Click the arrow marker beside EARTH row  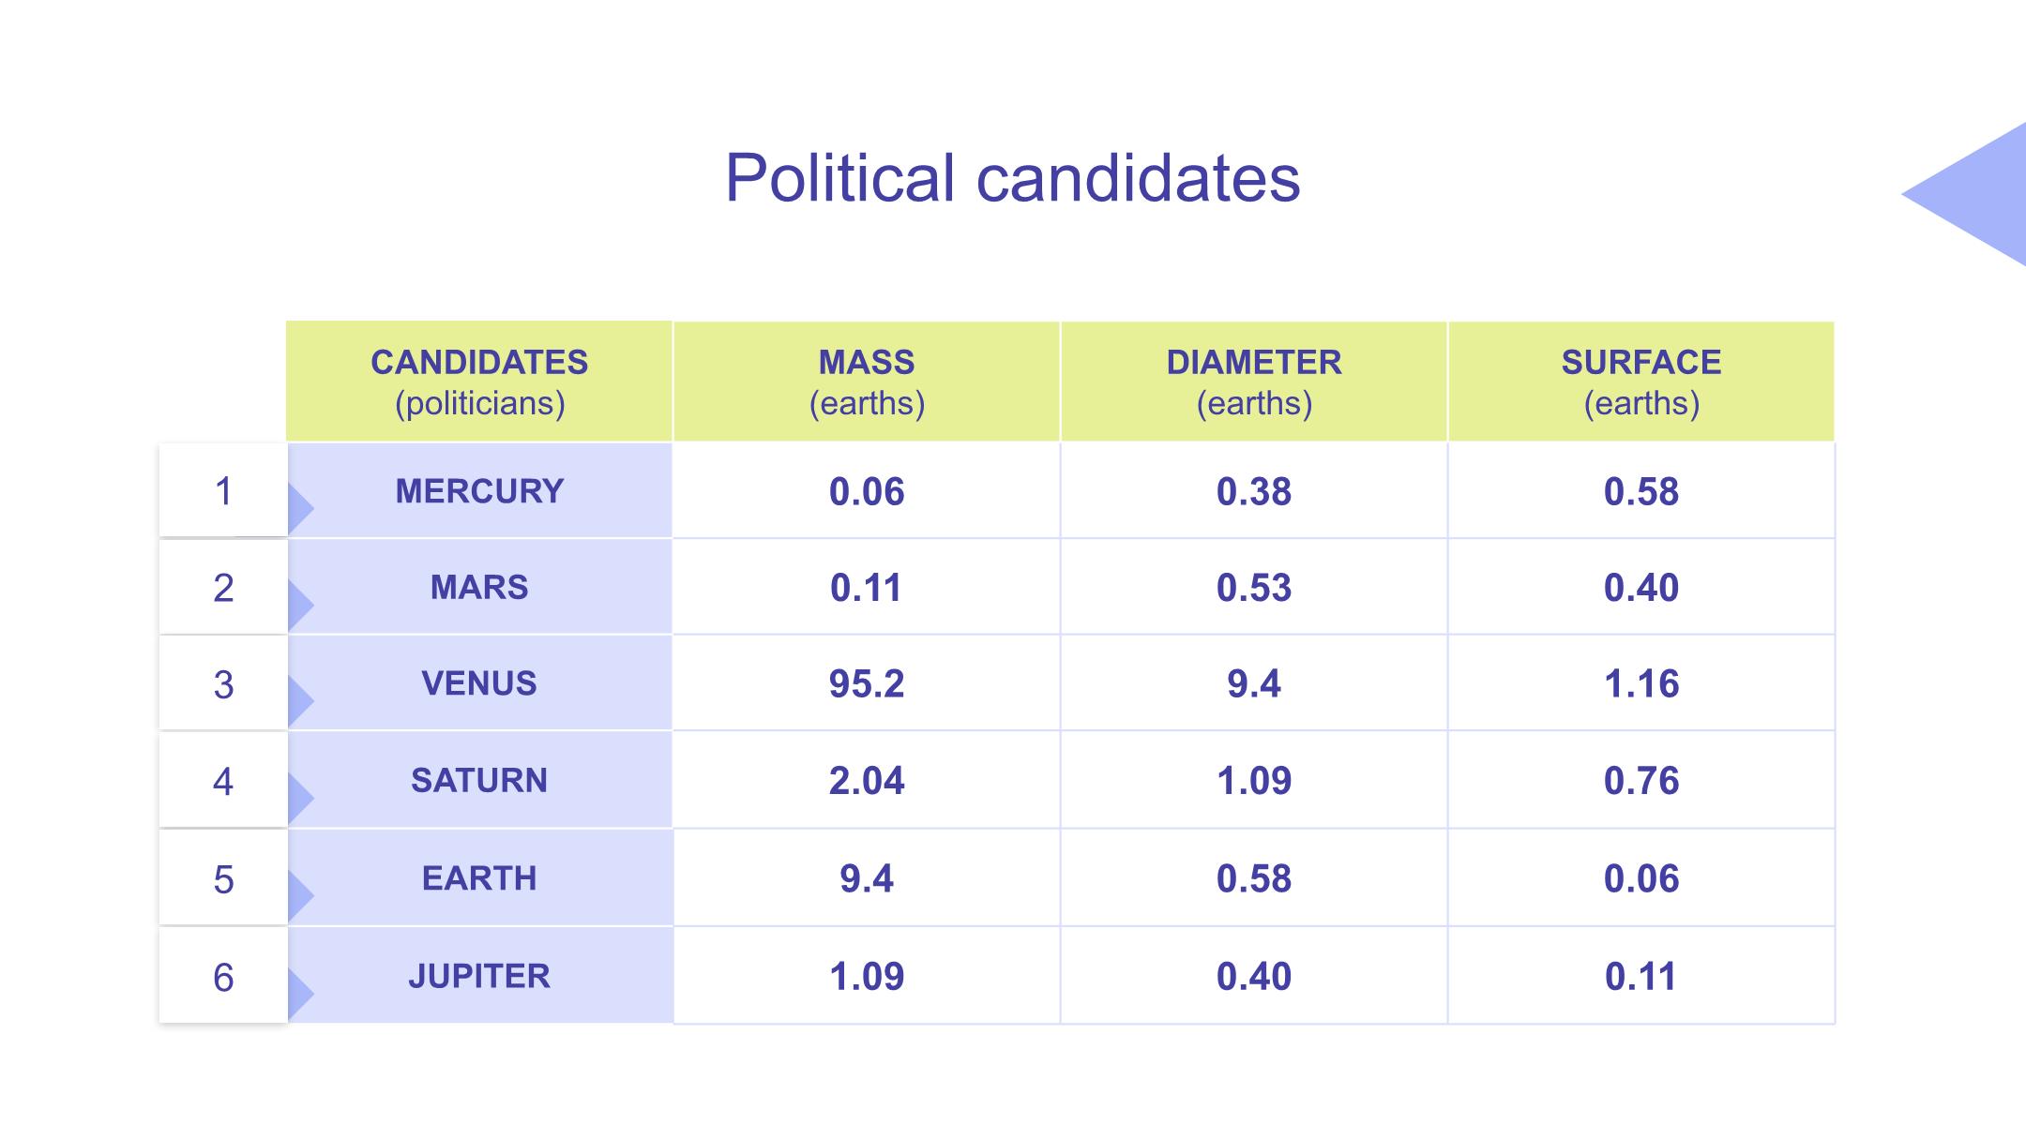[x=299, y=896]
